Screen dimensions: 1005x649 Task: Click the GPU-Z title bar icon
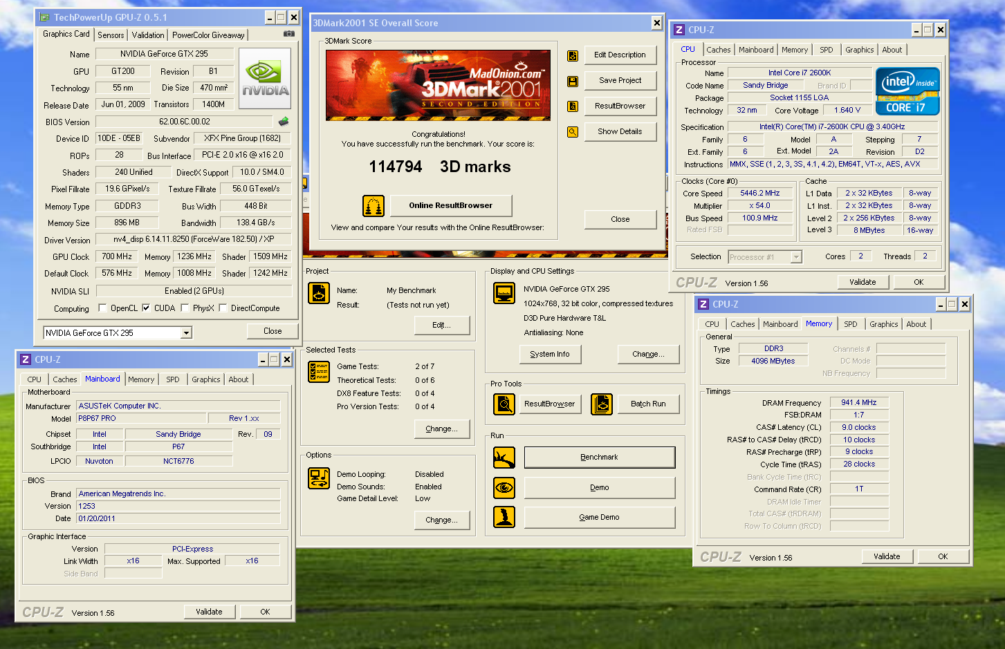45,17
